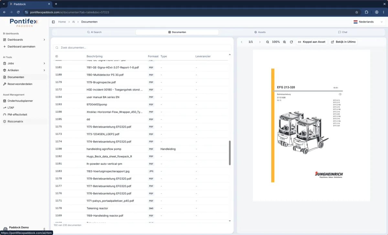Screen dimensions: 388x235
Task: Go back in browser history
Action: point(4,12)
